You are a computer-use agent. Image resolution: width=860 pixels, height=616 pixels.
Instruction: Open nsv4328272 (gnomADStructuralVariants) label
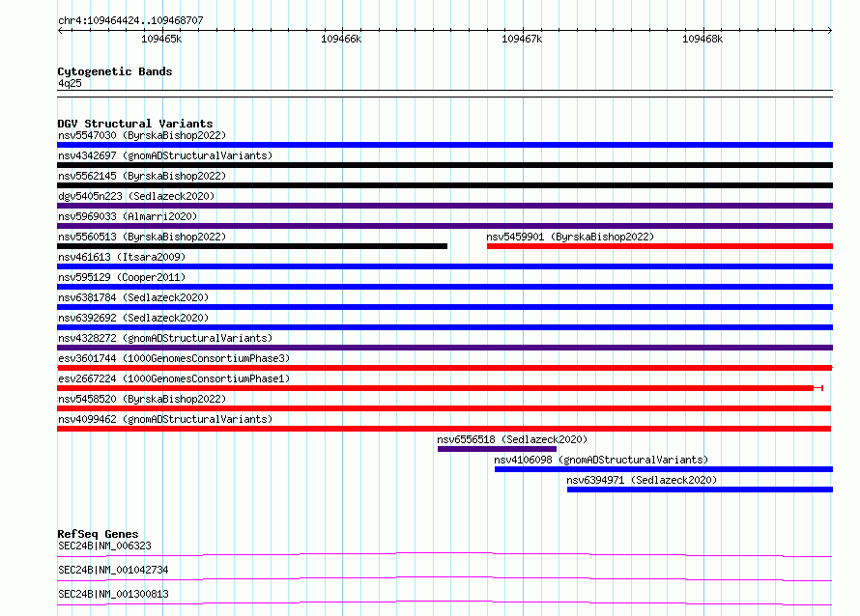(165, 338)
